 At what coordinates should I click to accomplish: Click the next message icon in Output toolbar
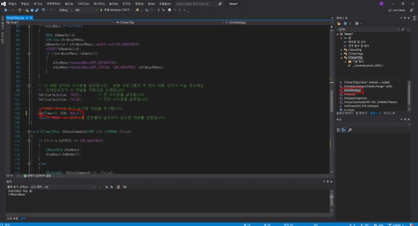click(x=112, y=187)
